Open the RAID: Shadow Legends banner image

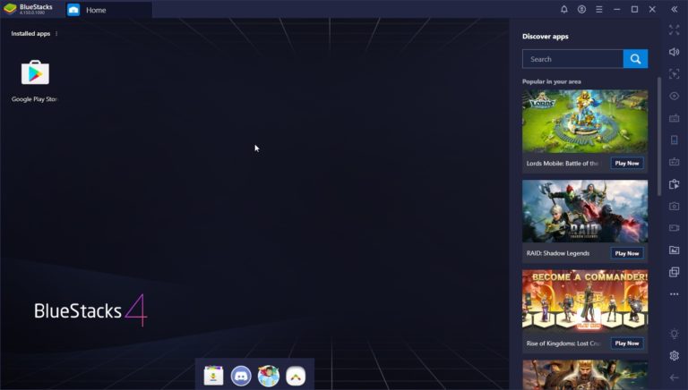585,211
